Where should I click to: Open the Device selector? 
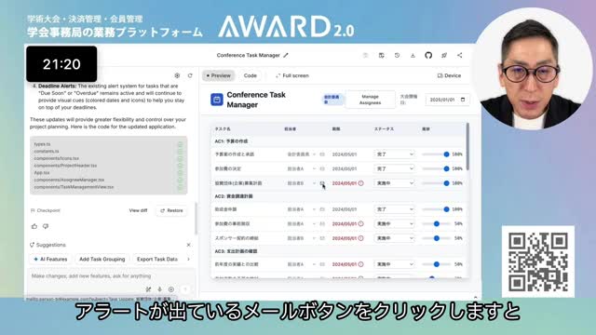click(449, 75)
